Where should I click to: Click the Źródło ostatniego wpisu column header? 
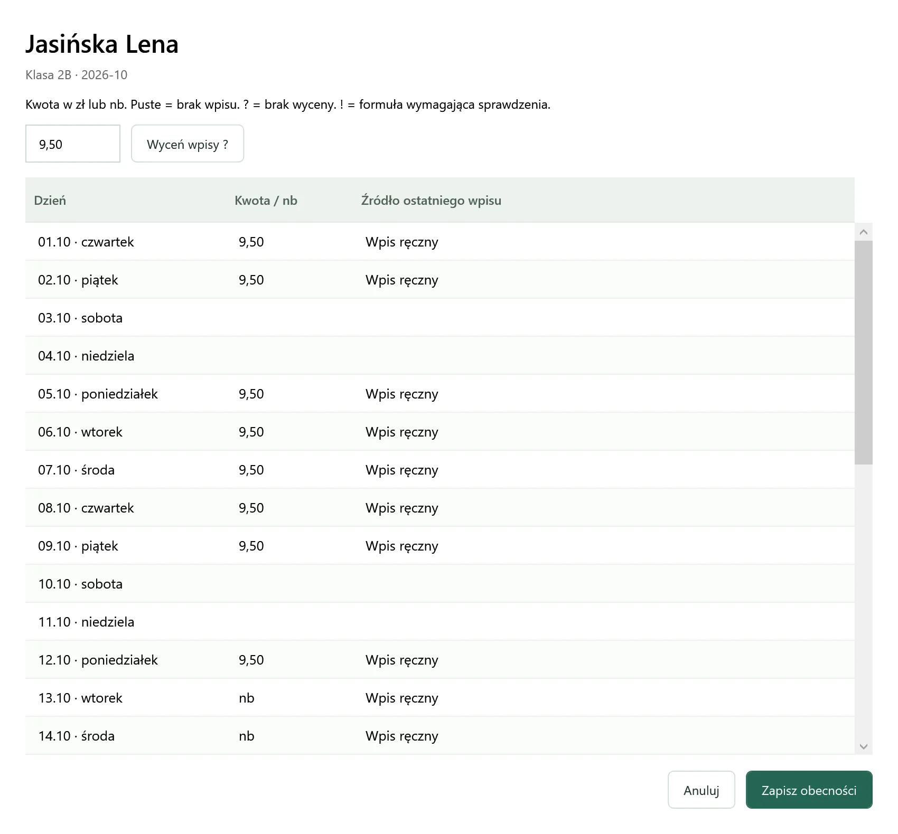point(431,201)
